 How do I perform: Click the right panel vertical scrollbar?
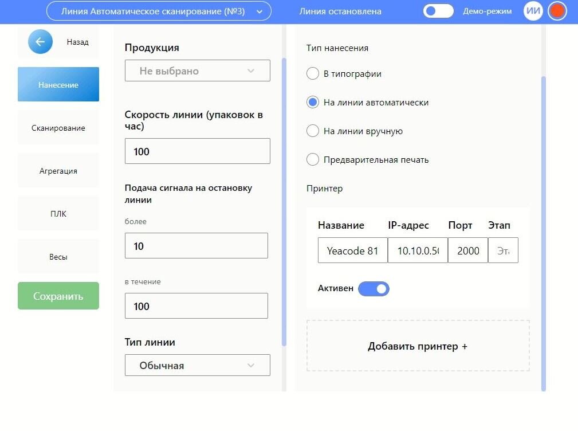[544, 233]
